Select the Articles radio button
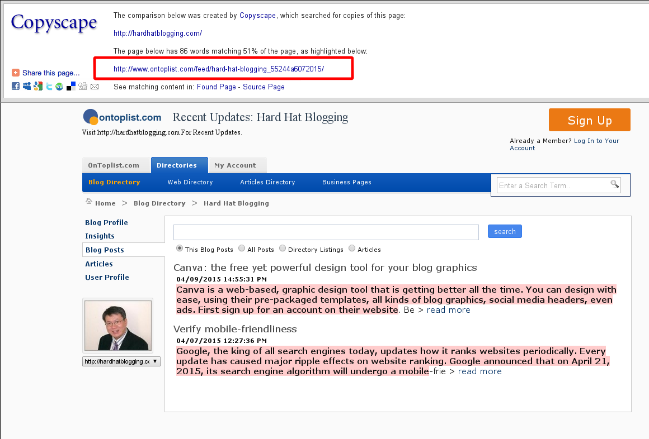The width and height of the screenshot is (649, 439). click(x=352, y=249)
